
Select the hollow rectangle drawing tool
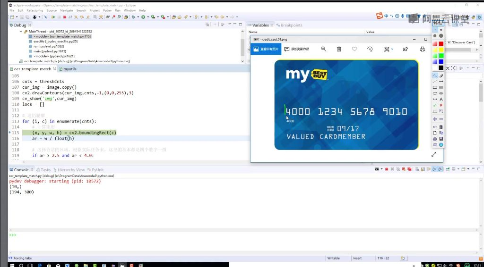point(435,87)
